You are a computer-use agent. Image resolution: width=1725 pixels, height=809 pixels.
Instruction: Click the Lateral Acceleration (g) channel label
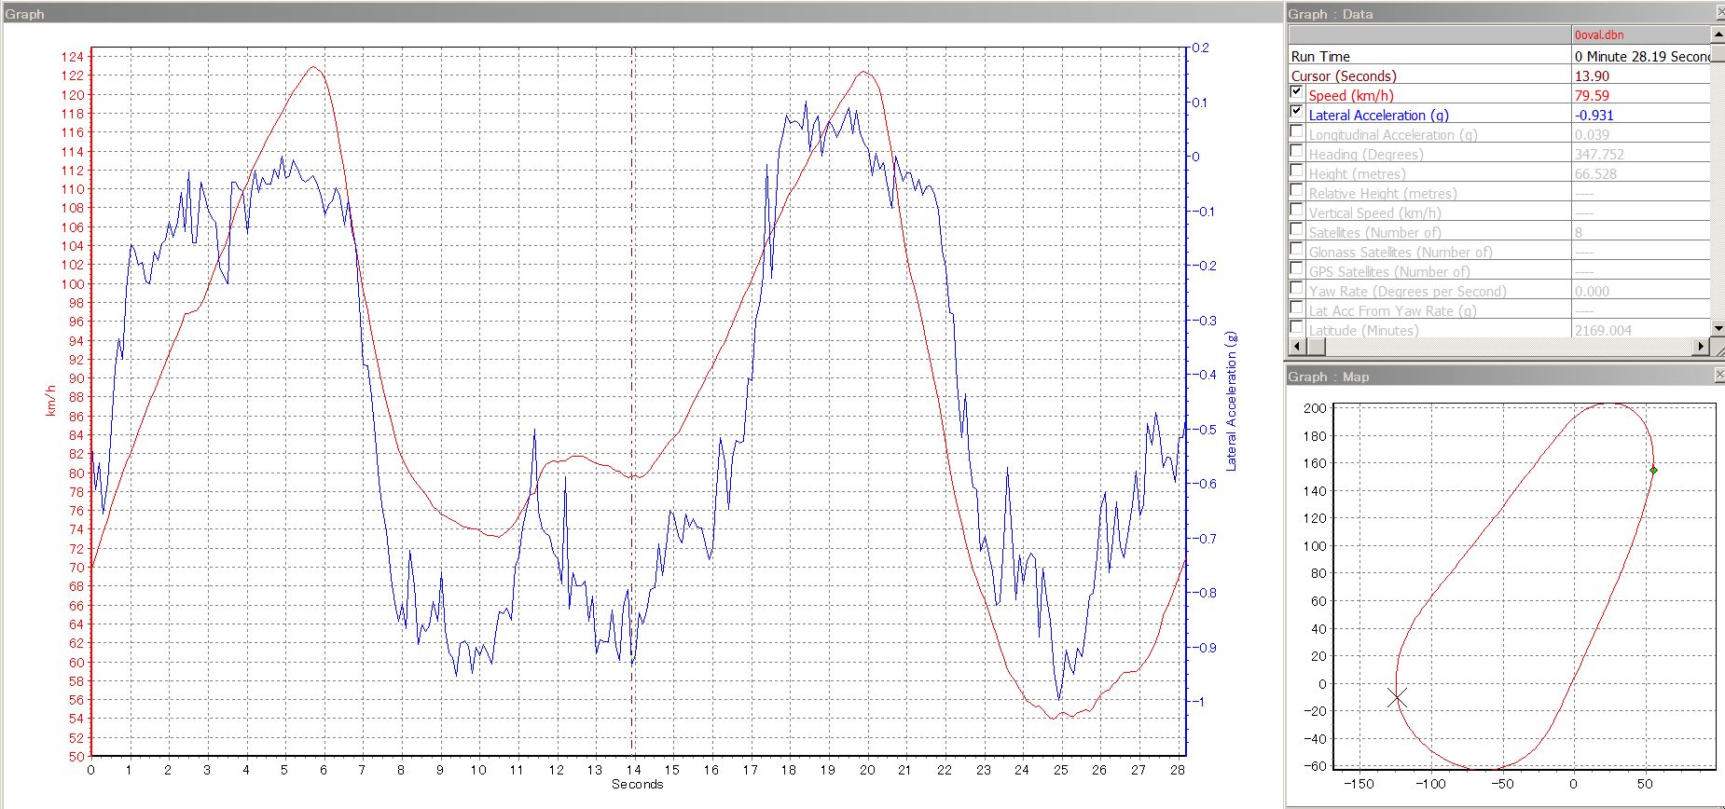(x=1378, y=116)
